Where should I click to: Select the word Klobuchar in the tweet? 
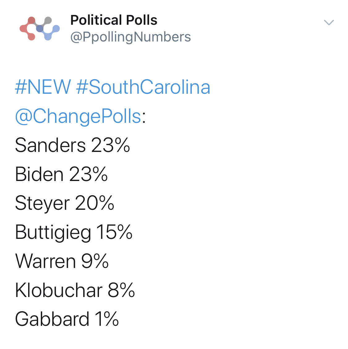tap(59, 290)
